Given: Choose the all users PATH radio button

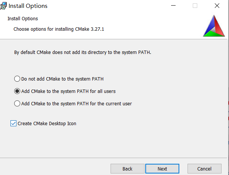Looking at the screenshot, I should coord(17,91).
